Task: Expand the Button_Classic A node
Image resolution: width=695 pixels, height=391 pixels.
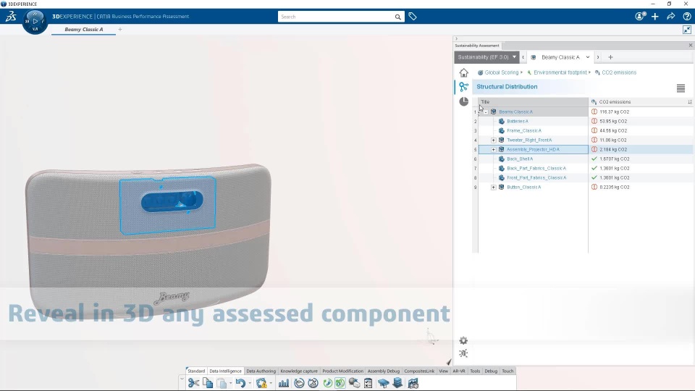Action: click(493, 187)
